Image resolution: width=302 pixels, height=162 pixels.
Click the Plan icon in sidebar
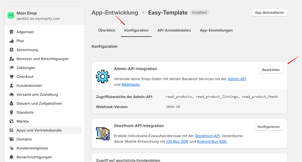(x=11, y=41)
